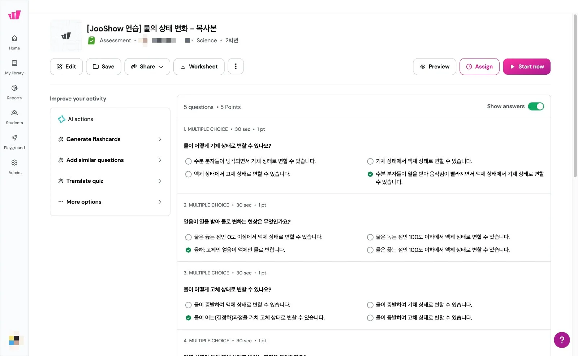Select answer '용해: 고체인 얼음이 액체인 물로 변합니다'
This screenshot has width=578, height=356.
click(235, 250)
